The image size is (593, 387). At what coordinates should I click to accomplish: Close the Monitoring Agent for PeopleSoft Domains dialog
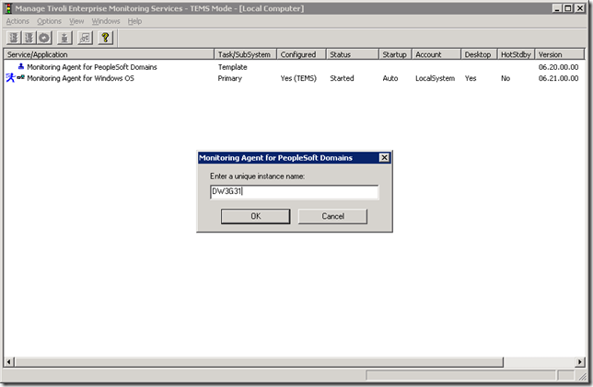[x=384, y=157]
